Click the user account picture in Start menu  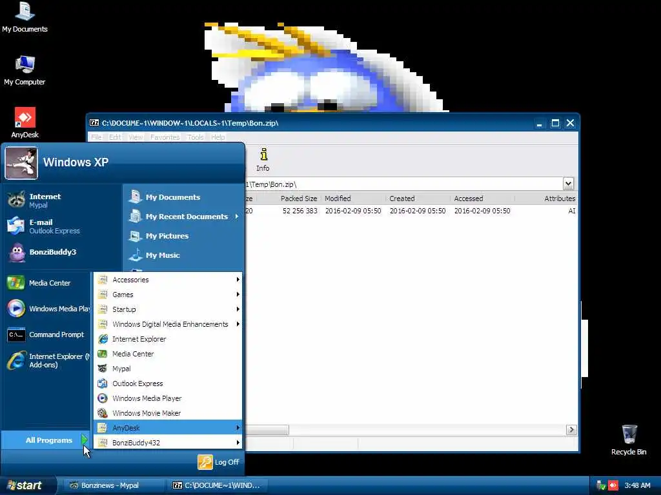pos(21,163)
